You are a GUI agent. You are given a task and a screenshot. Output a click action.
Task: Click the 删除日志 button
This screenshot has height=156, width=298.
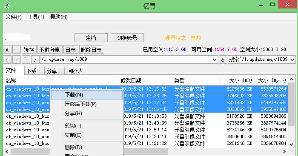(x=92, y=50)
